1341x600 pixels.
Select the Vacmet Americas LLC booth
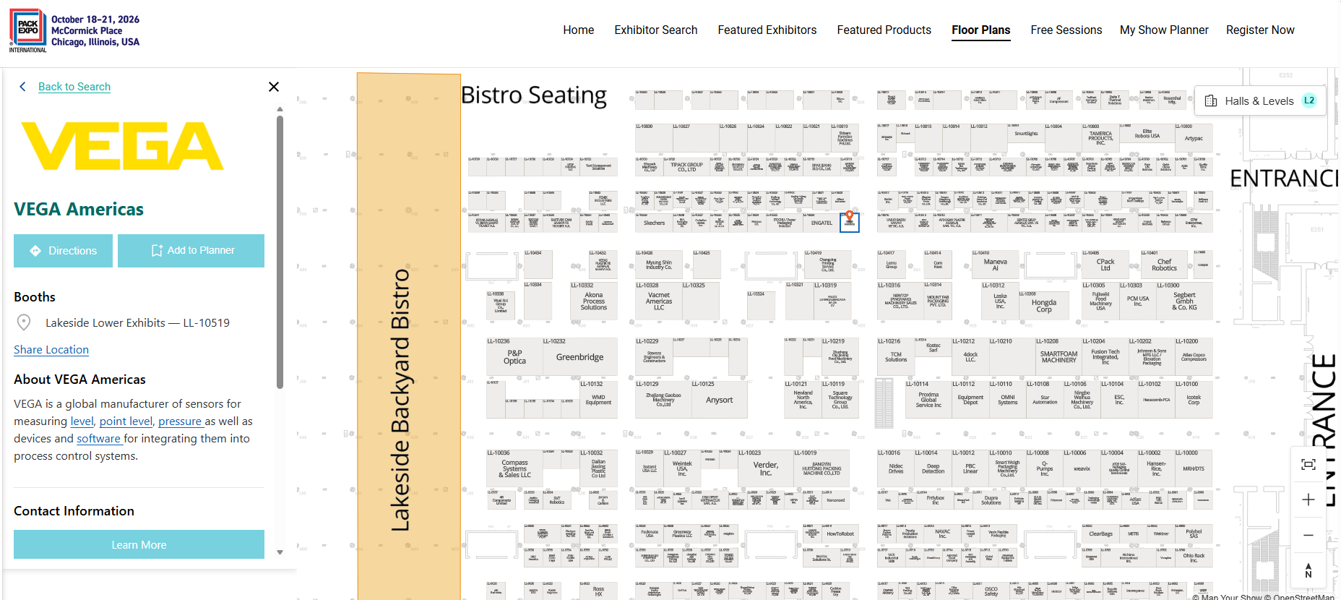coord(659,301)
